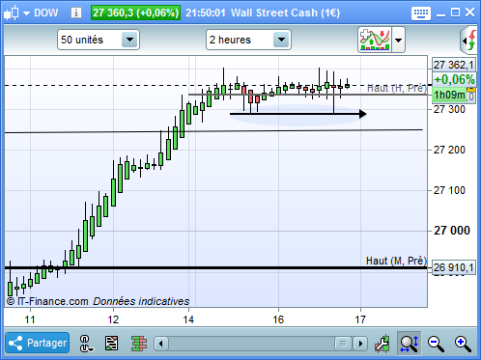Click the zoom in magnifier icon
This screenshot has width=481, height=360.
pyautogui.click(x=463, y=344)
